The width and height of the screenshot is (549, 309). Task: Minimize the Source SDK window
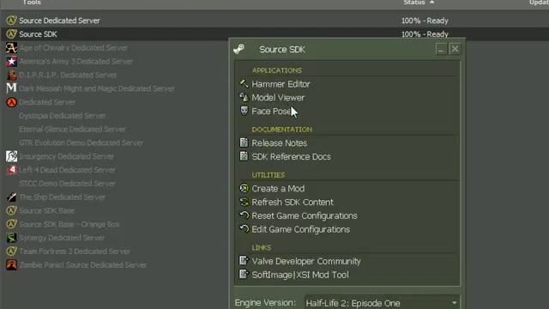(x=441, y=49)
